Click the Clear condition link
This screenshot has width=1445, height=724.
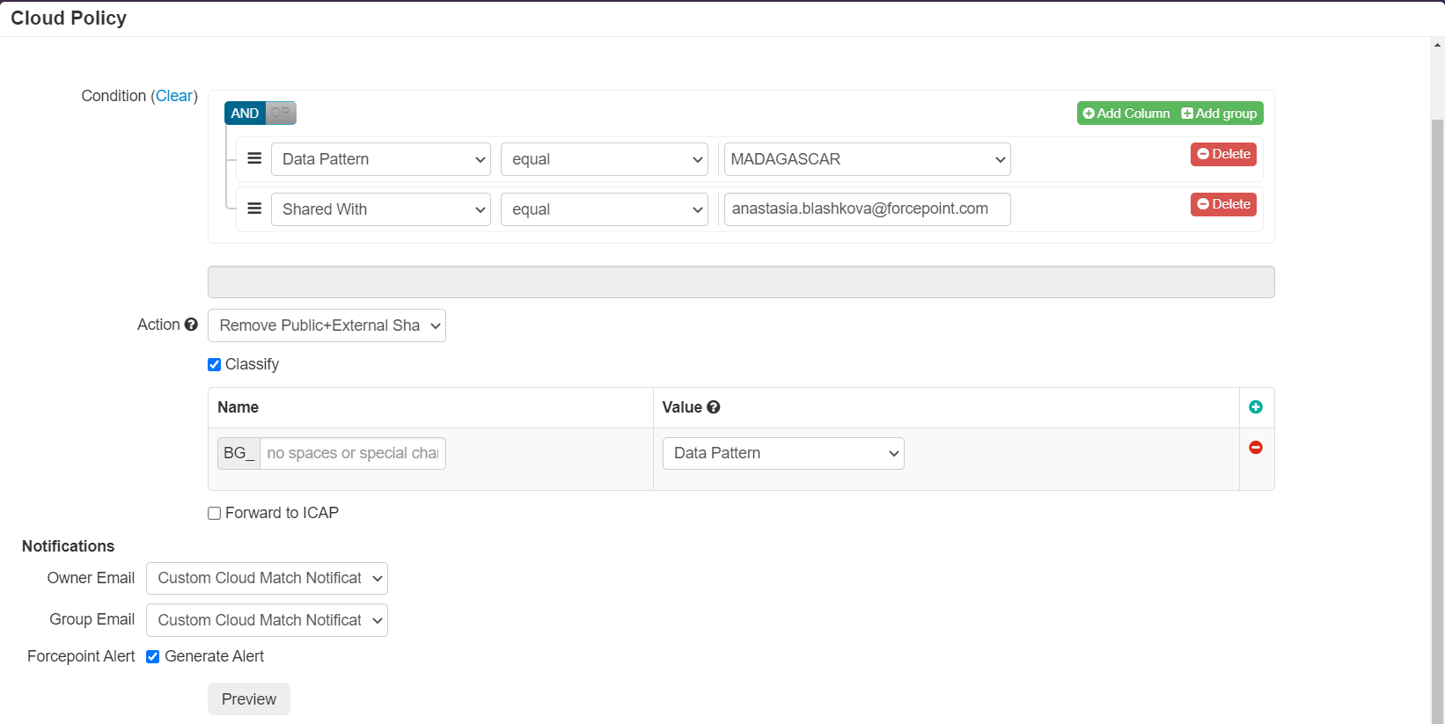(x=174, y=96)
